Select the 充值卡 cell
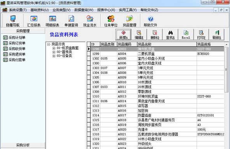 167,130
